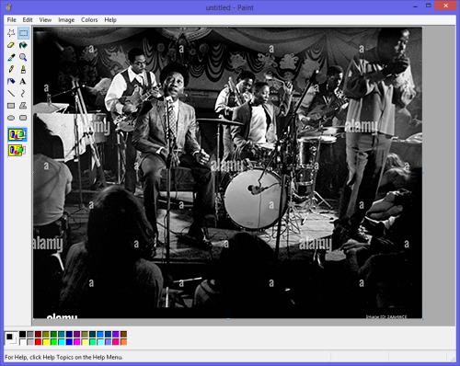
Task: Choose the Line tool
Action: click(x=11, y=94)
